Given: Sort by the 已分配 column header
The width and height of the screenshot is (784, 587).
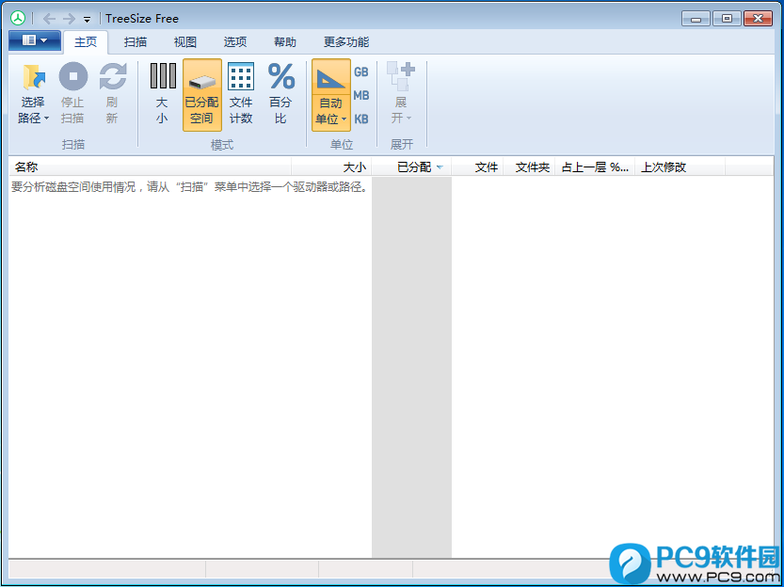Looking at the screenshot, I should pyautogui.click(x=411, y=167).
